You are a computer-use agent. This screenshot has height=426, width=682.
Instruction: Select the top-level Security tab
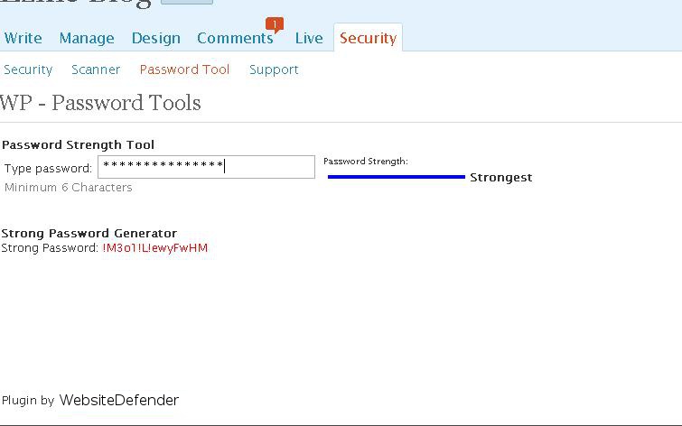(x=368, y=38)
